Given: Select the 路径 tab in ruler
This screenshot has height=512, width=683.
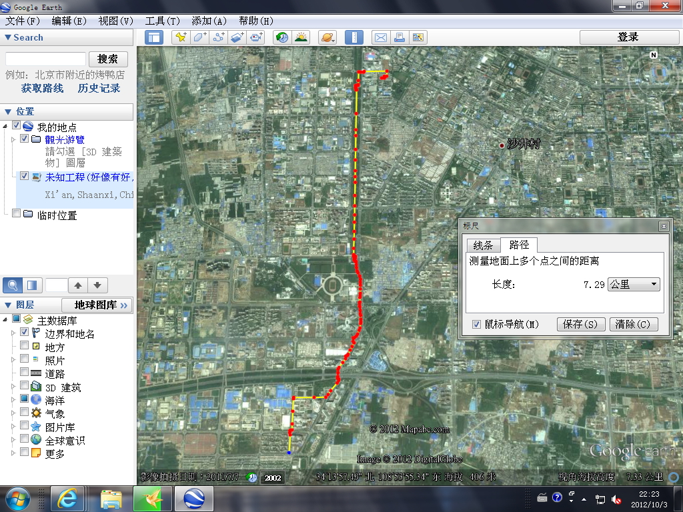Looking at the screenshot, I should [x=519, y=245].
